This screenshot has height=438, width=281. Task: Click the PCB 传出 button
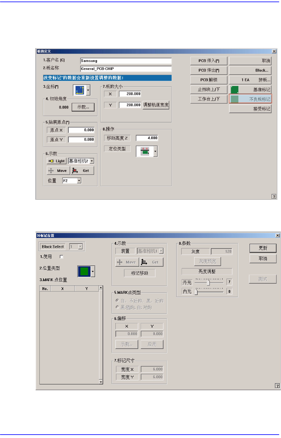[x=209, y=70]
